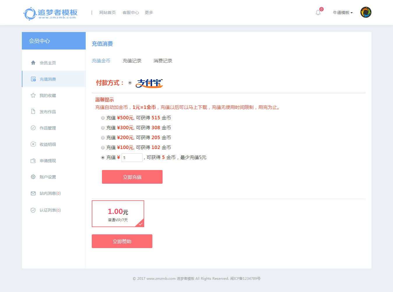Click the gear icon for 账户设置
Screen dimensions: 393x292
pyautogui.click(x=33, y=177)
